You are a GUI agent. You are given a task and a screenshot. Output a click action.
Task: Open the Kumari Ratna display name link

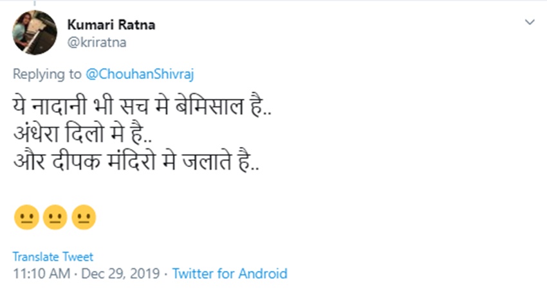[x=111, y=25]
